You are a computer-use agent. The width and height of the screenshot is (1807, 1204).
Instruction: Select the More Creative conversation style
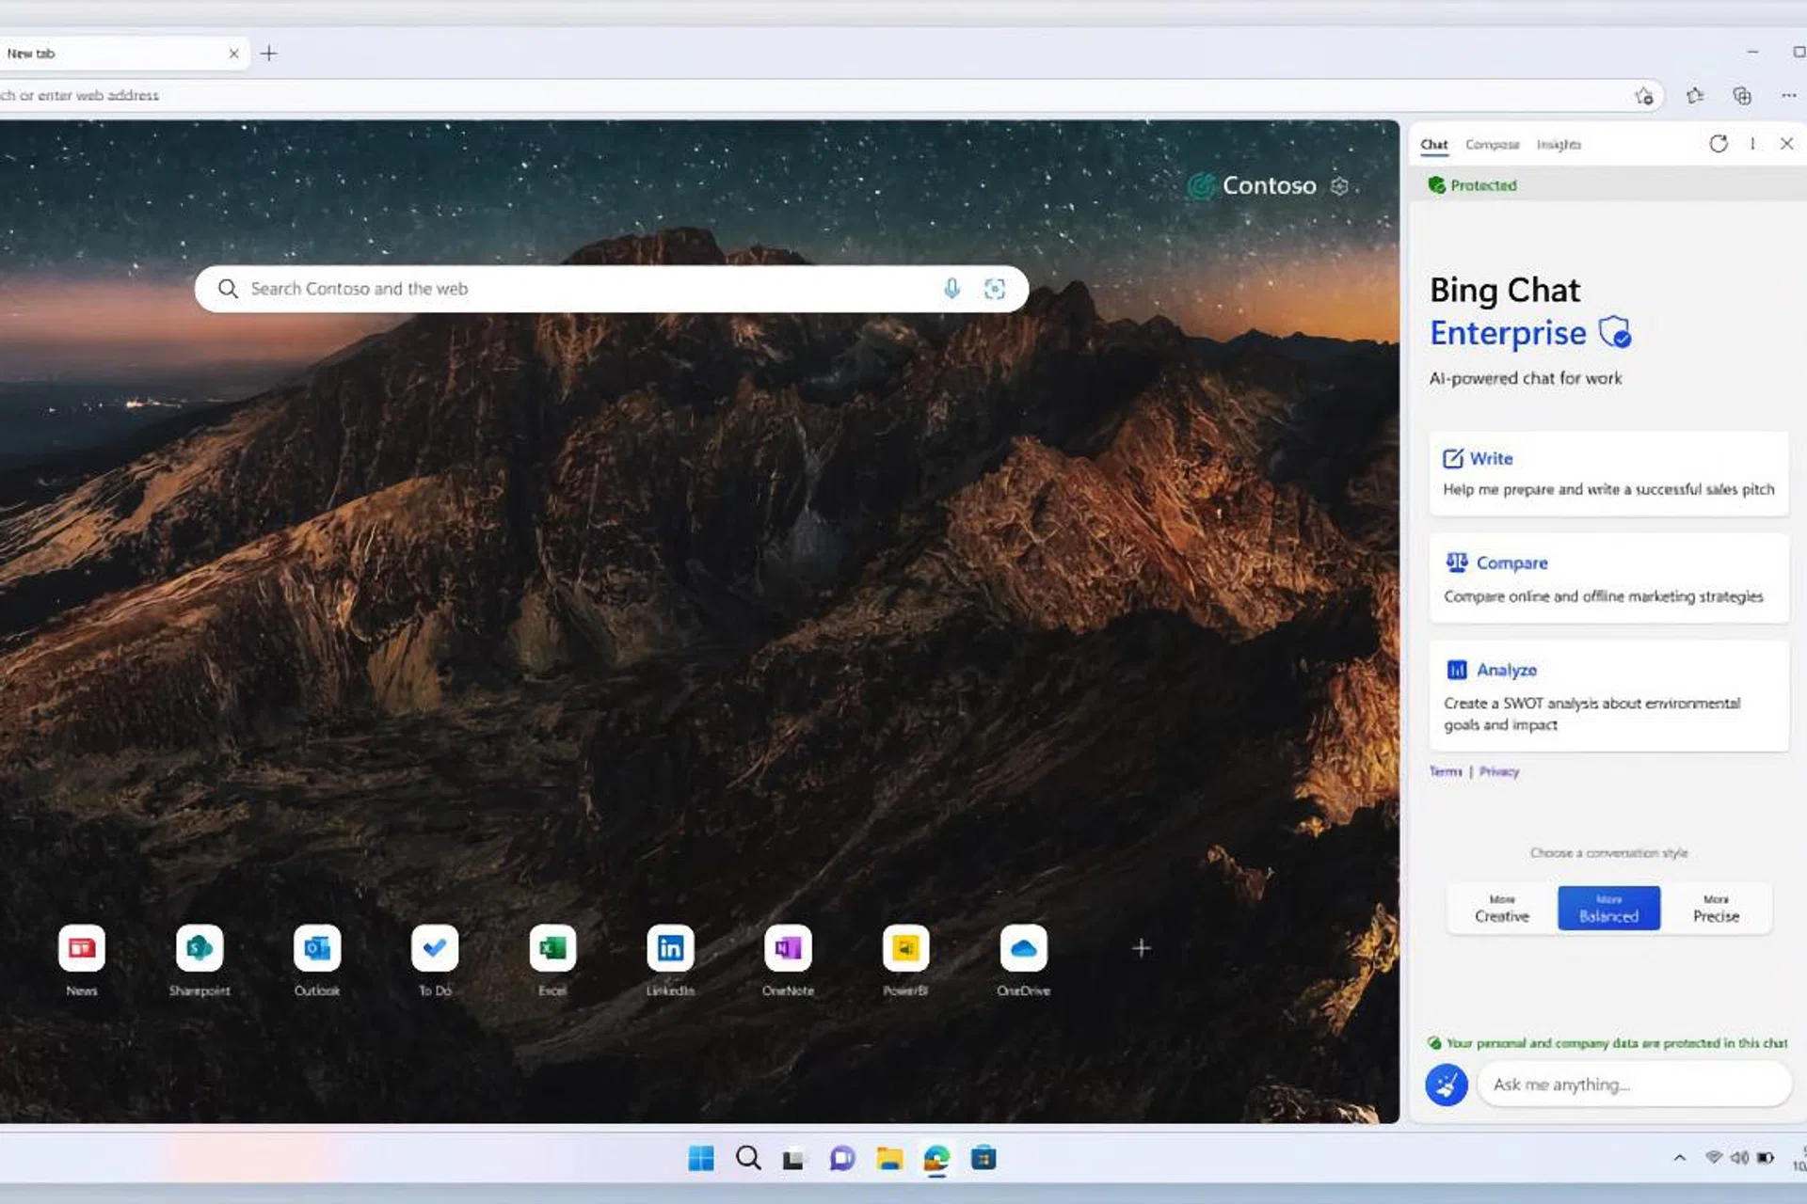(1502, 909)
